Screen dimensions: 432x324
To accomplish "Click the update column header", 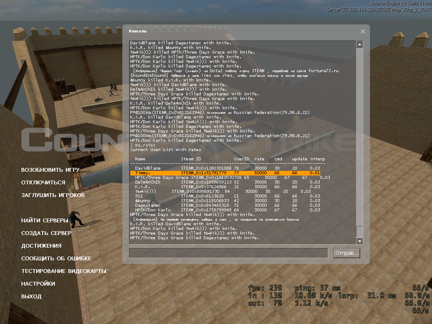I will pos(300,159).
